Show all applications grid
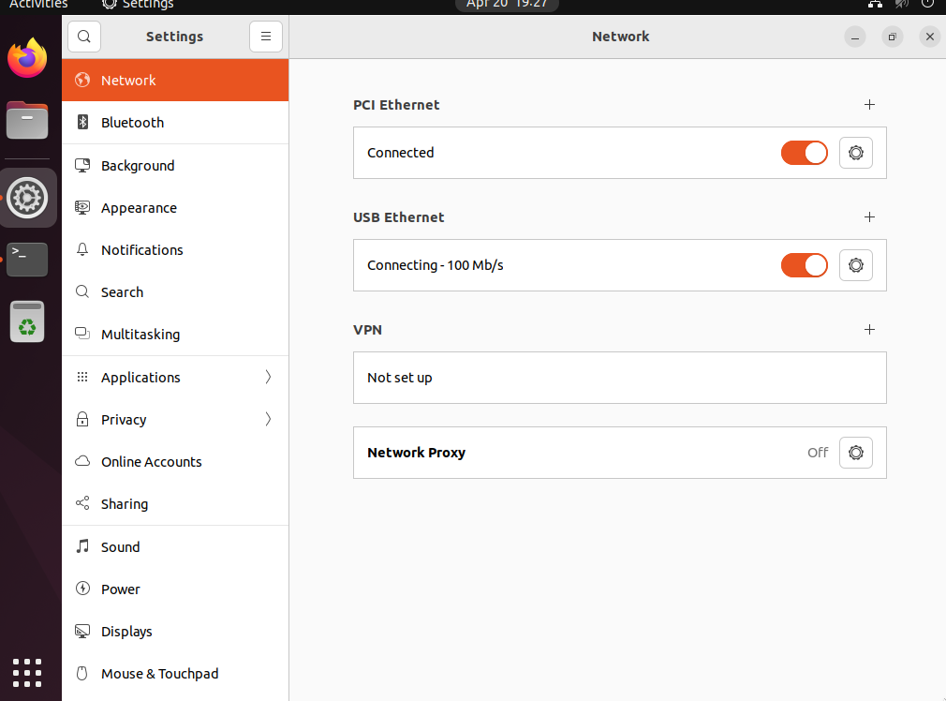946x701 pixels. pos(27,672)
